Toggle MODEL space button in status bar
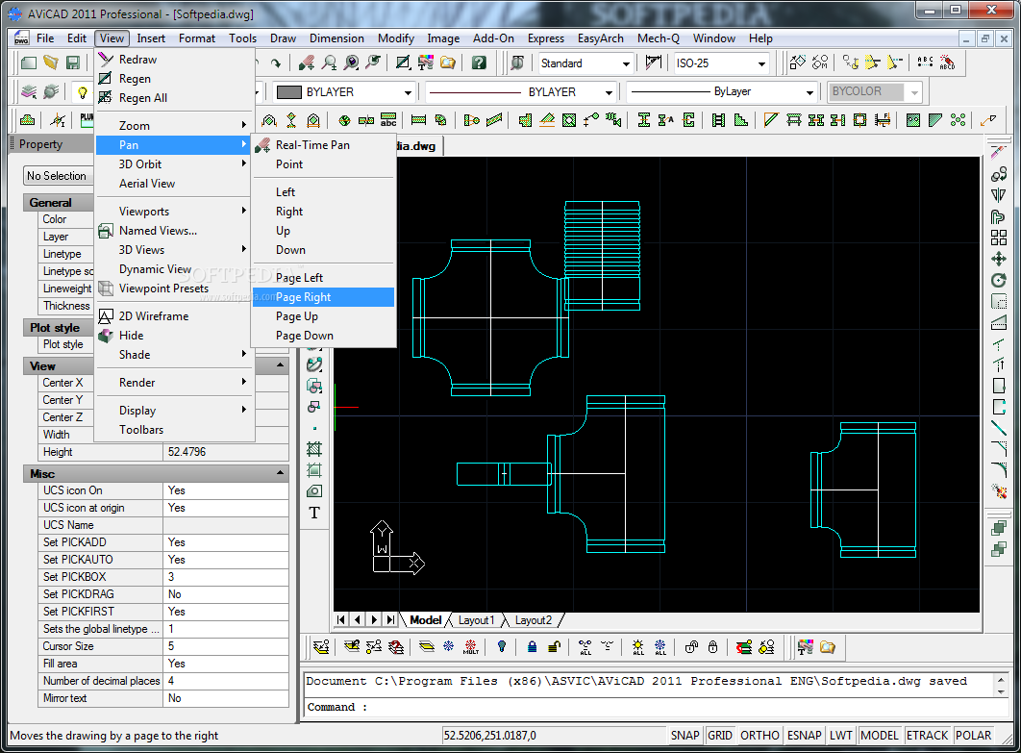1021x753 pixels. [x=879, y=736]
